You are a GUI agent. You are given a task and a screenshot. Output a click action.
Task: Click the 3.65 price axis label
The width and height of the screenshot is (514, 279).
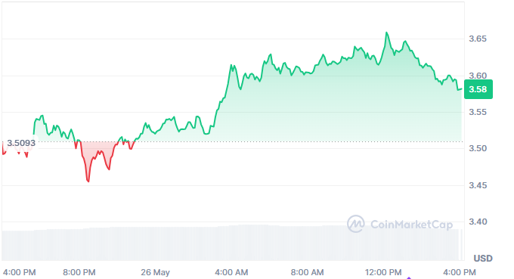[x=478, y=39]
